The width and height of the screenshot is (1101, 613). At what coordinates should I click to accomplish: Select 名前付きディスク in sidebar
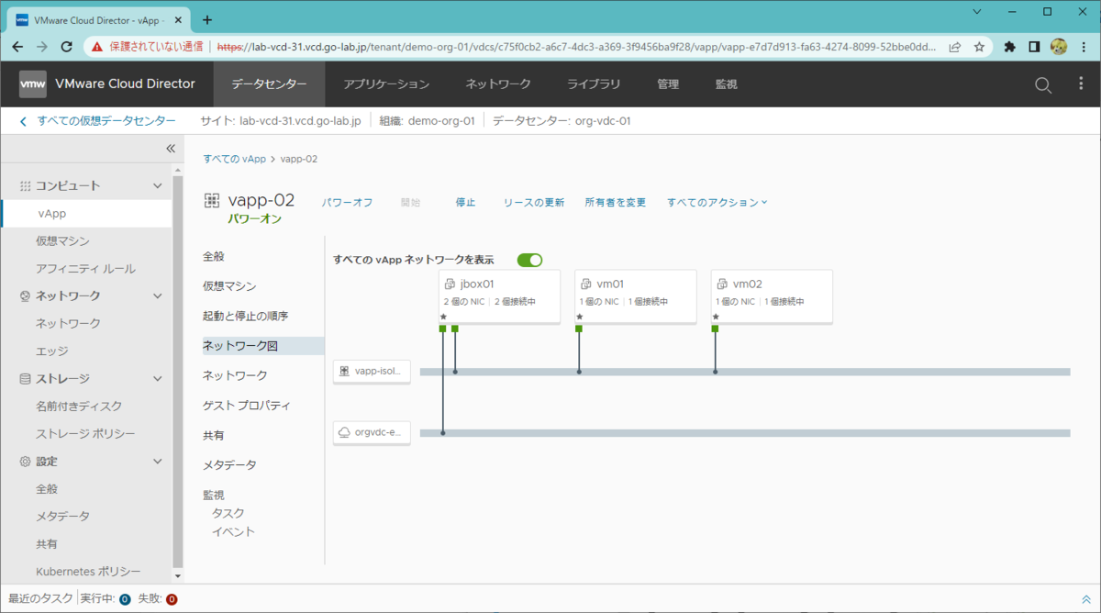point(79,406)
